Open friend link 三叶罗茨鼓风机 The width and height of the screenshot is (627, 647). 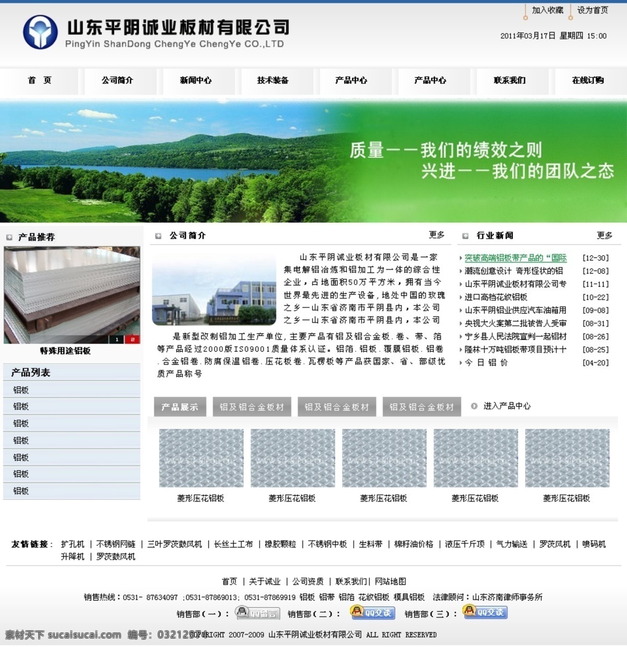coord(175,544)
